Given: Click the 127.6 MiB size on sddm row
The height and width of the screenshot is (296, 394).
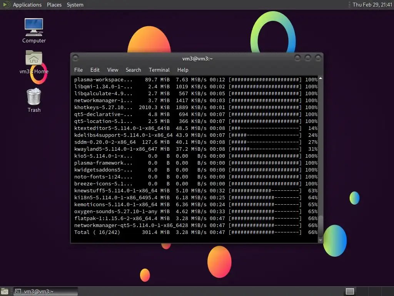Looking at the screenshot, I should [x=156, y=142].
